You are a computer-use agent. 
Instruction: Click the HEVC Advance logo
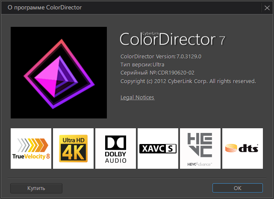200,148
